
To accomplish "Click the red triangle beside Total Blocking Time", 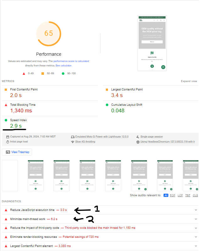I will click(x=6, y=105).
